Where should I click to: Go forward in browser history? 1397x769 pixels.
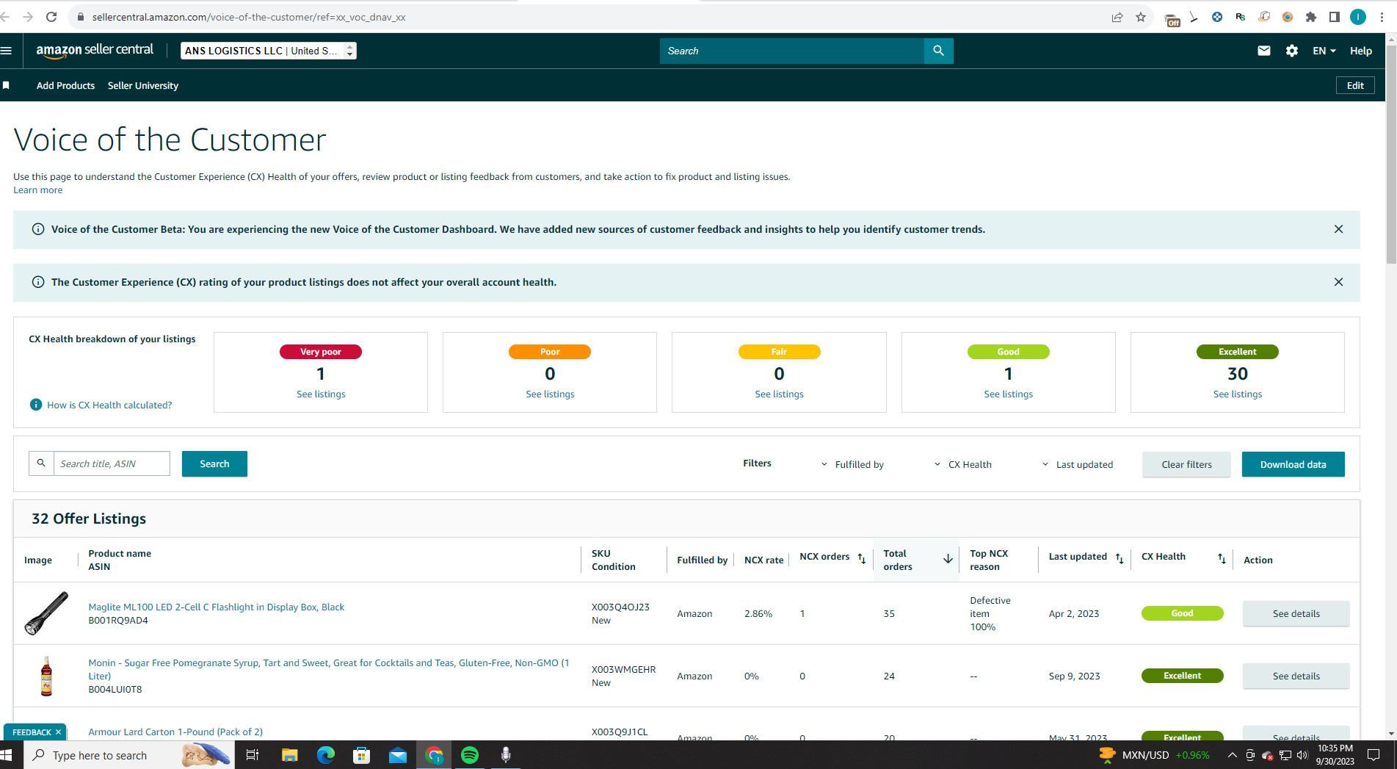tap(28, 17)
